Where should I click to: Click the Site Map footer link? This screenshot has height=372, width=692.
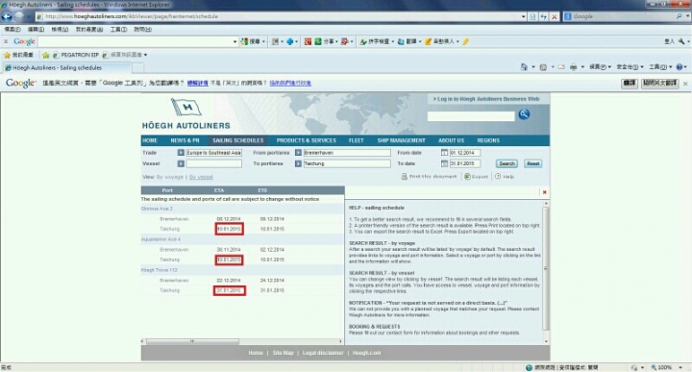283,353
